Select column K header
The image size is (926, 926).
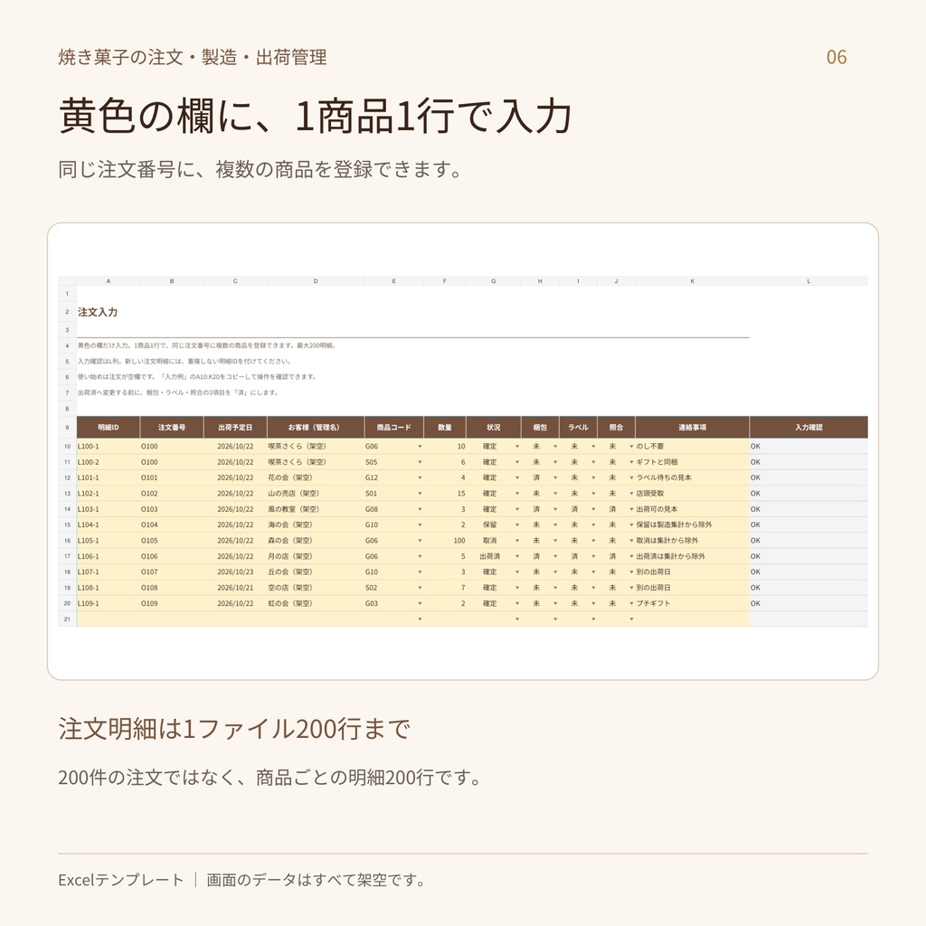click(x=692, y=281)
